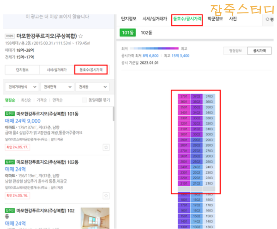This screenshot has height=229, width=277.
Task: Click lowest price value 8억 6,800
Action: (x=151, y=56)
